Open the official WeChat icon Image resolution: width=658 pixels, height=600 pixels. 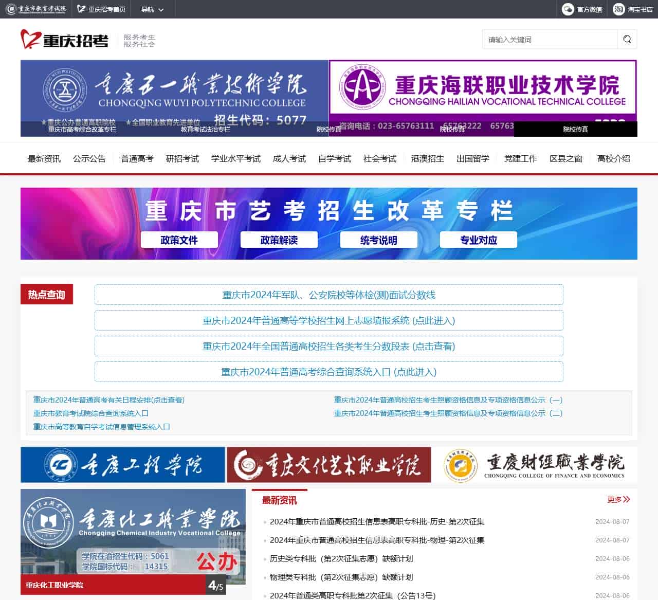[x=568, y=9]
